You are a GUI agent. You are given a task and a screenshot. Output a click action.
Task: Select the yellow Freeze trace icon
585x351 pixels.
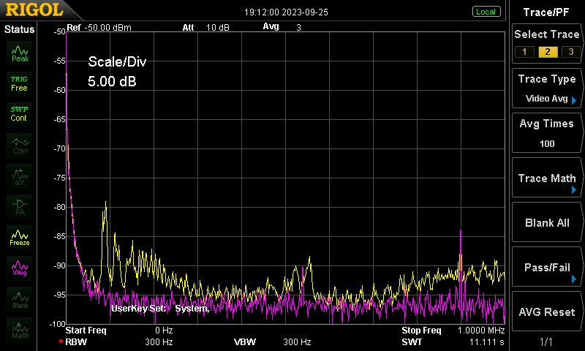(x=20, y=238)
